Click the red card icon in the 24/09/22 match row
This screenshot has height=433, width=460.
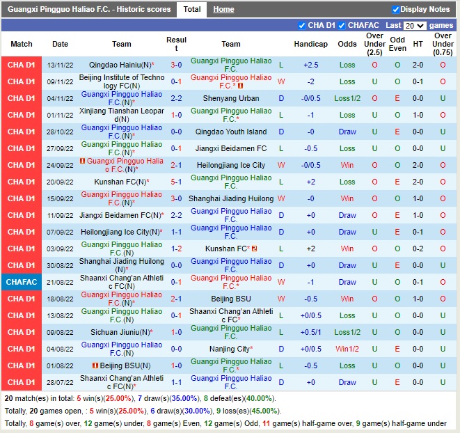[x=82, y=161]
